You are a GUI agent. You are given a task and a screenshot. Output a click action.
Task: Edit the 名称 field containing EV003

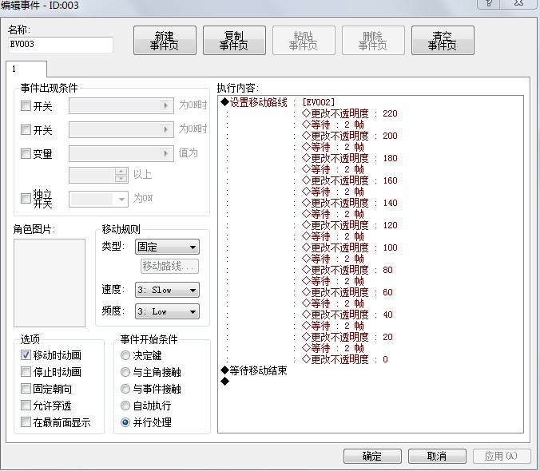pyautogui.click(x=61, y=45)
